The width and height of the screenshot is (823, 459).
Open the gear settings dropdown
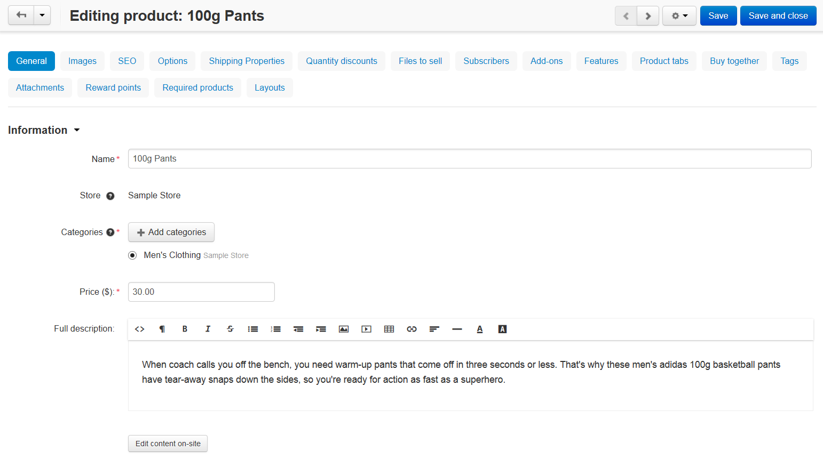(679, 16)
